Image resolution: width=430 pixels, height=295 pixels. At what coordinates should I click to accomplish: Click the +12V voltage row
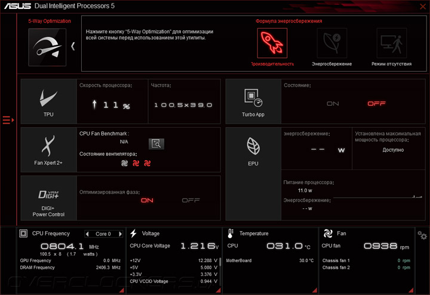(x=174, y=260)
